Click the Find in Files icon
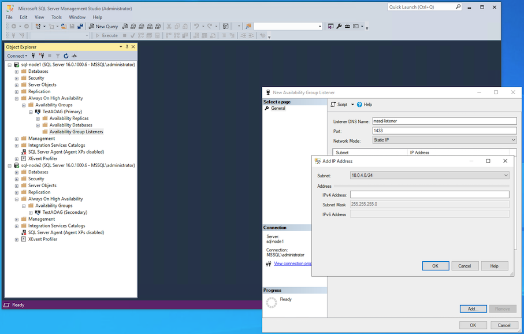The image size is (524, 334). pyautogui.click(x=248, y=27)
